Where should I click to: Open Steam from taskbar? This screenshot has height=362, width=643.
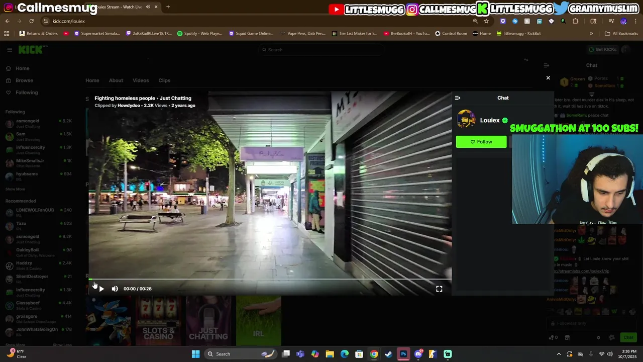pos(388,354)
